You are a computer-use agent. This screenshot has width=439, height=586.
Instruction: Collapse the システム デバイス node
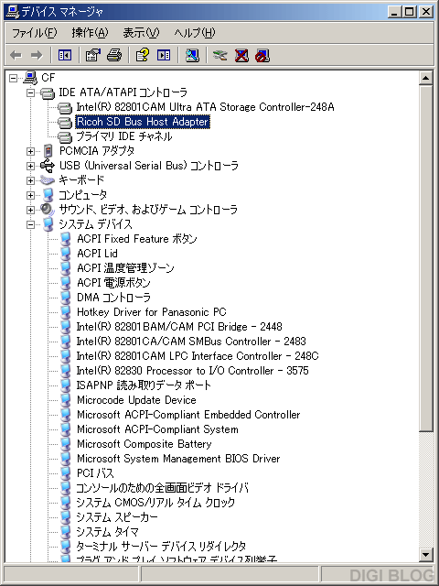click(30, 224)
